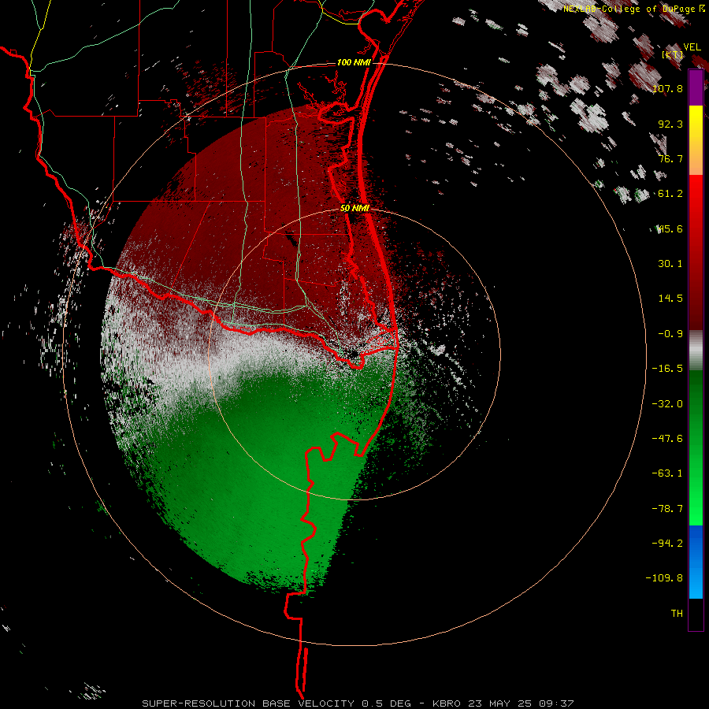Screen dimensions: 709x709
Task: Select the -47.6 legend value
Action: tap(667, 439)
